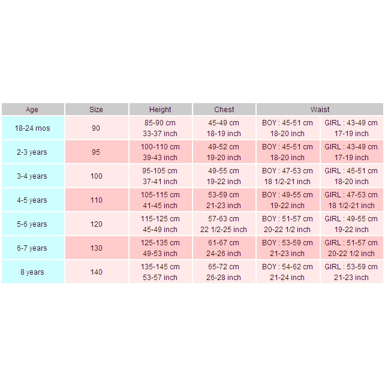Select the 18-24 mos age cell
Screen dimensions: 385x385
coord(32,128)
